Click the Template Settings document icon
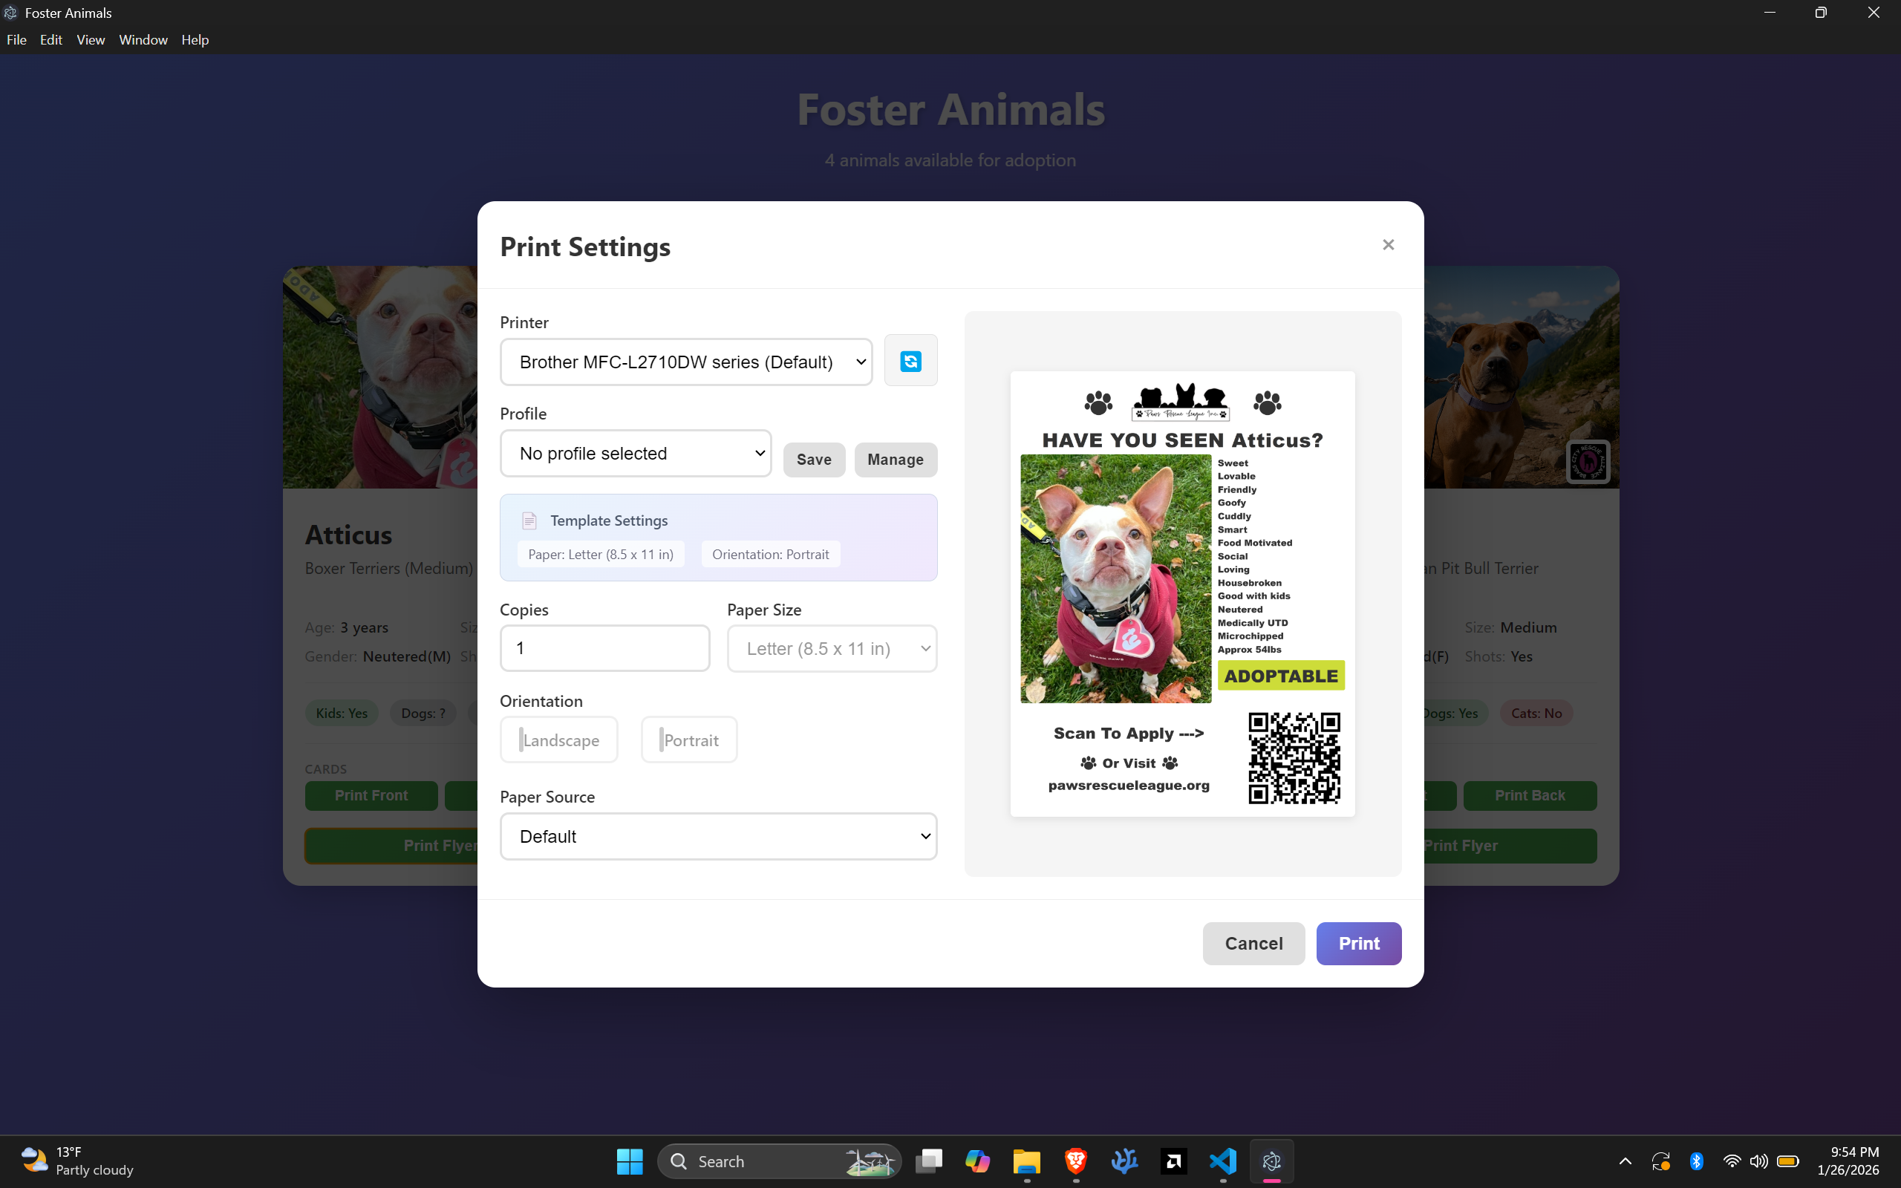1901x1188 pixels. pyautogui.click(x=529, y=521)
